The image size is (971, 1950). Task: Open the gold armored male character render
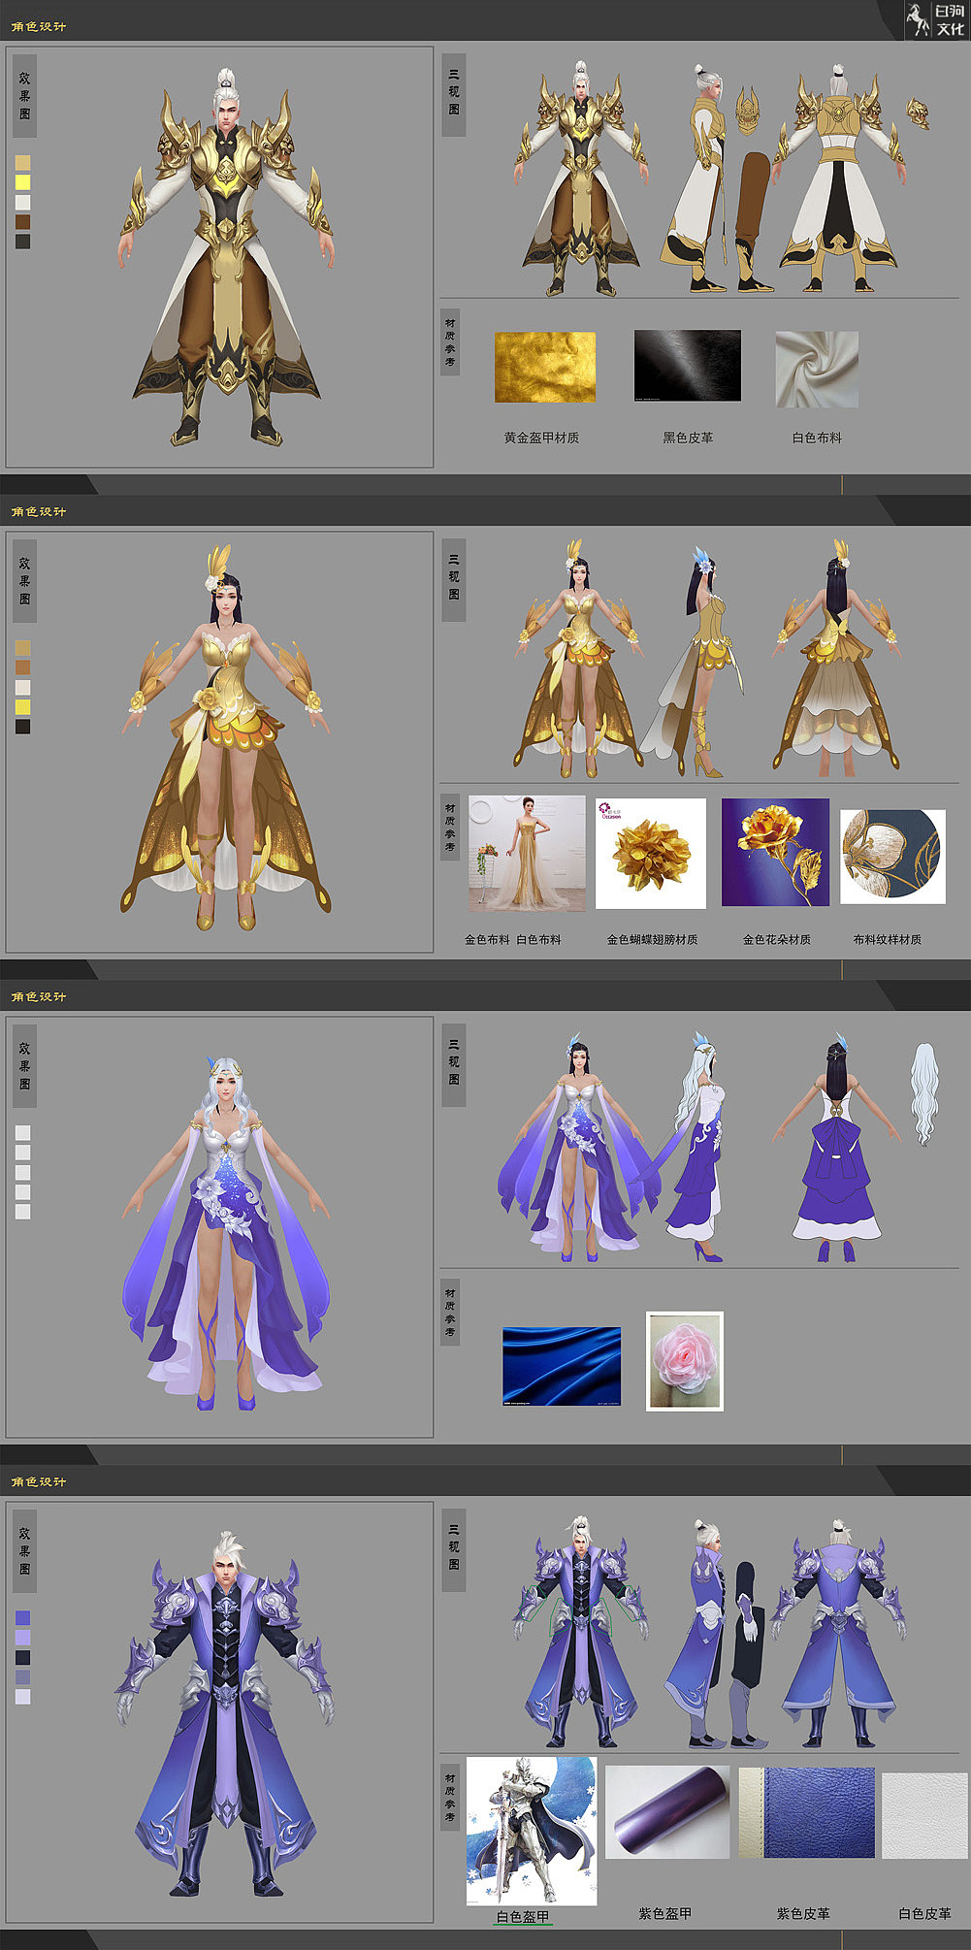[228, 257]
